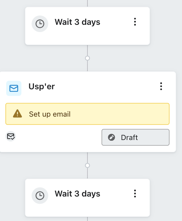This screenshot has height=221, width=182.
Task: Click the blue envelope icon of Usp'er
Action: 14,89
